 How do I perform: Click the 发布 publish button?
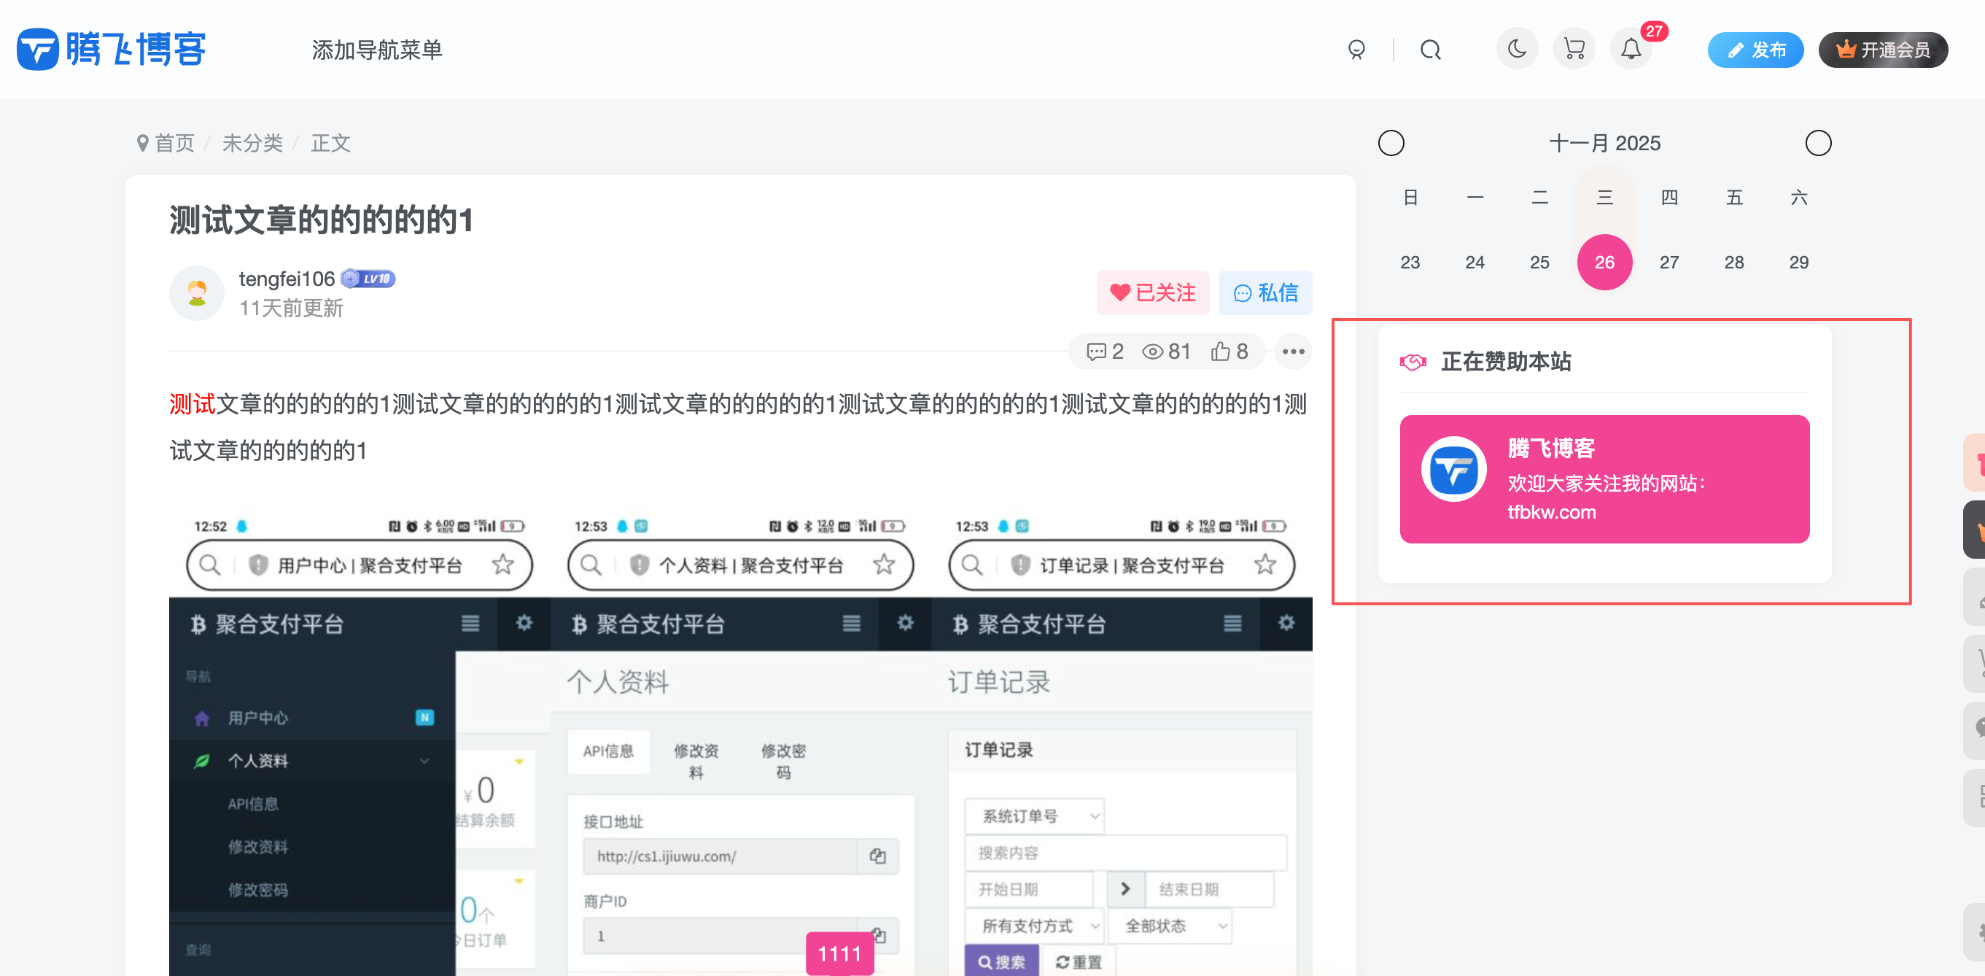1755,50
